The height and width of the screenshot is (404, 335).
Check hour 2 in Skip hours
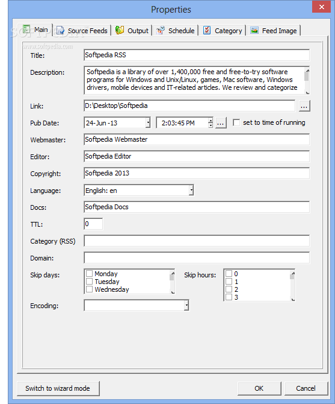229,289
